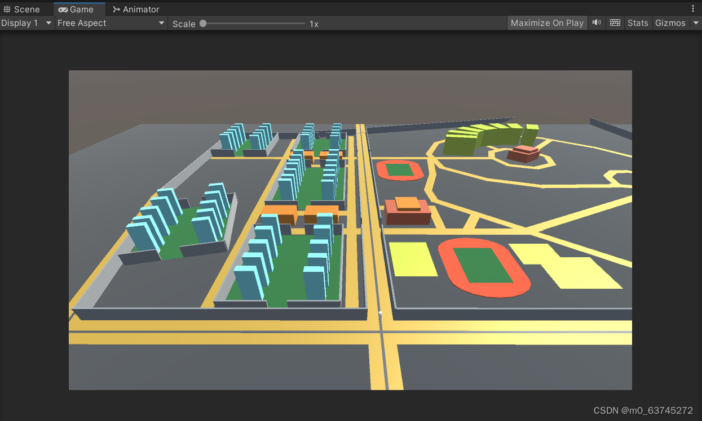Toggle the keyboard shortcuts icon
The width and height of the screenshot is (702, 421).
click(x=615, y=23)
